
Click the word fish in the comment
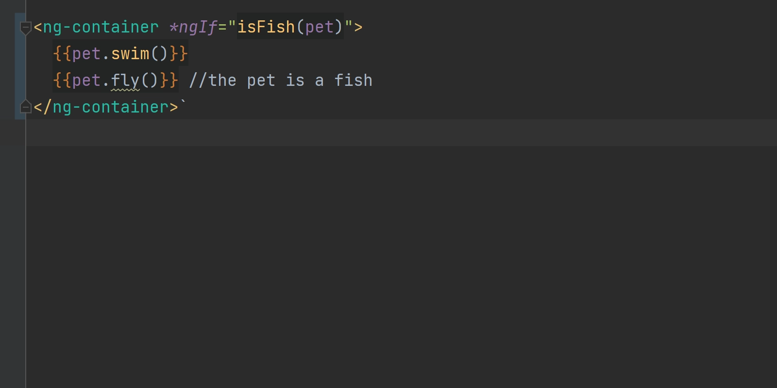tap(354, 81)
